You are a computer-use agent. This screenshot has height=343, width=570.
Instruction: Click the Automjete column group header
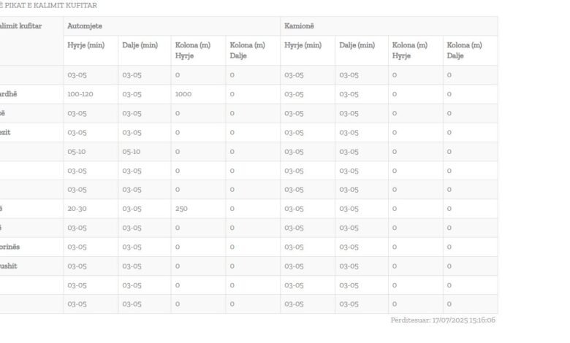[x=85, y=26]
